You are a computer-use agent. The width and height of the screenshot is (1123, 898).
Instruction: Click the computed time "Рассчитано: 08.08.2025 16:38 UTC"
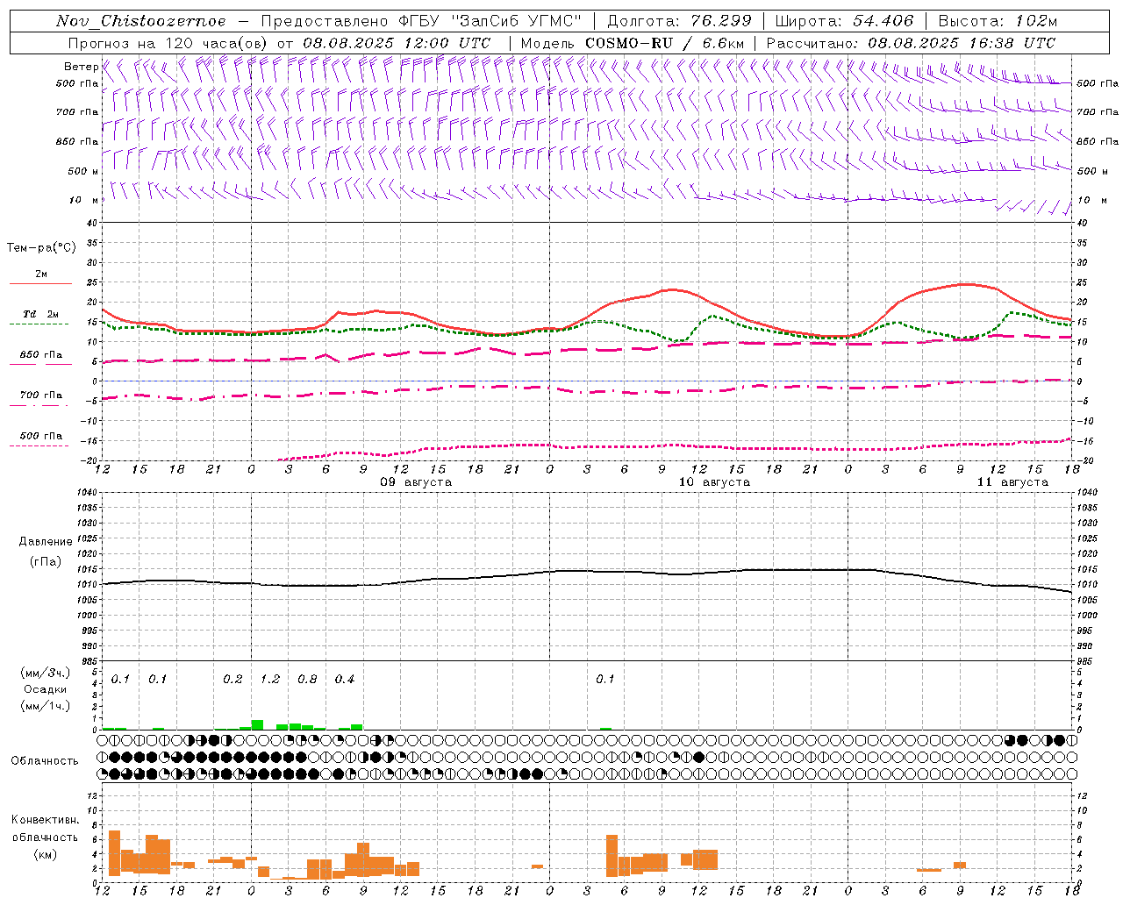[911, 43]
